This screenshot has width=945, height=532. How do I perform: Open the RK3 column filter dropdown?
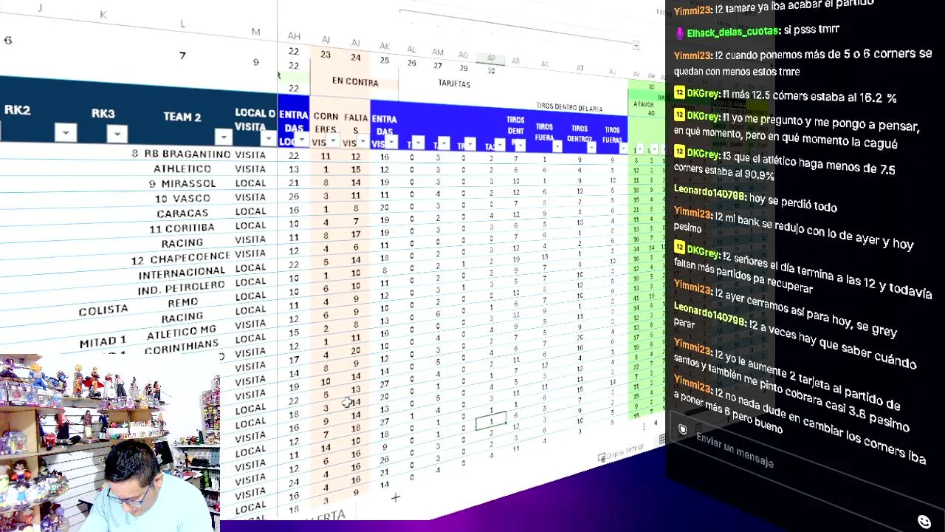(x=117, y=134)
